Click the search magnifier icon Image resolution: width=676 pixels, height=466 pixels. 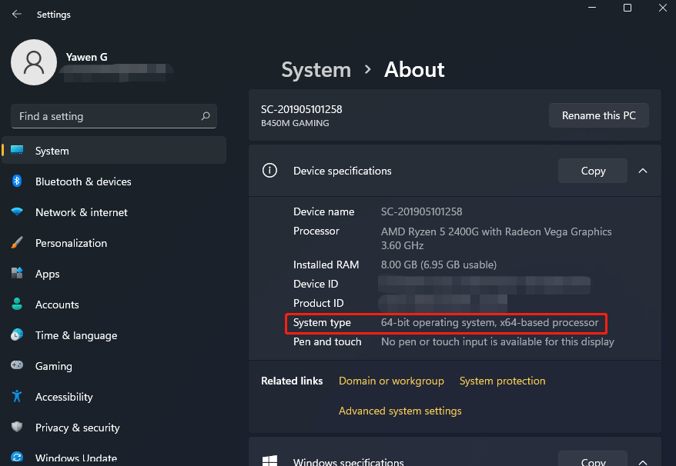point(206,116)
